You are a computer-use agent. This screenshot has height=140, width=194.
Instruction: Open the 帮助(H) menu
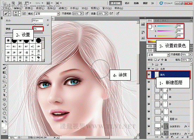tap(119, 8)
